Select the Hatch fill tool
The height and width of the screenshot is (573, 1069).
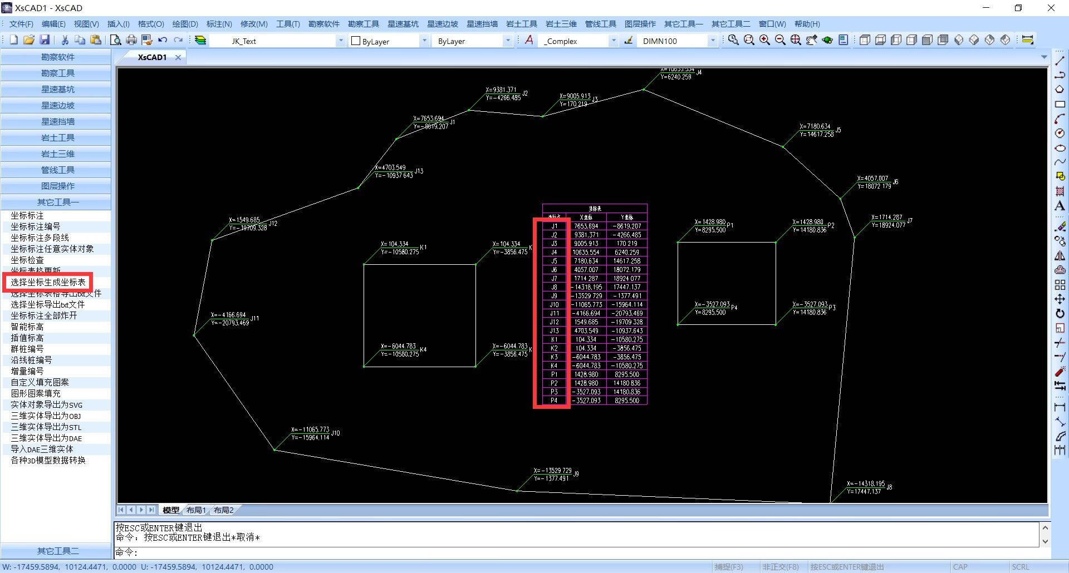pyautogui.click(x=1060, y=191)
